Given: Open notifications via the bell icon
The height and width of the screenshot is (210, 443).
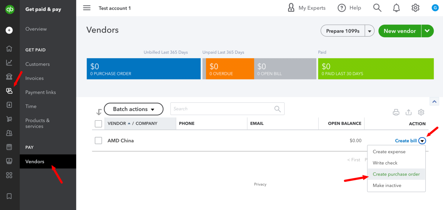Looking at the screenshot, I should pos(396,8).
